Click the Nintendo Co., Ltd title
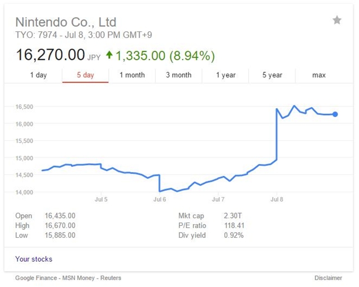This screenshot has height=287, width=359. pos(66,22)
